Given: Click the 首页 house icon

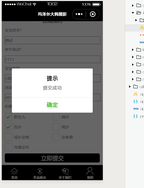Looking at the screenshot, I should (x=14, y=171).
